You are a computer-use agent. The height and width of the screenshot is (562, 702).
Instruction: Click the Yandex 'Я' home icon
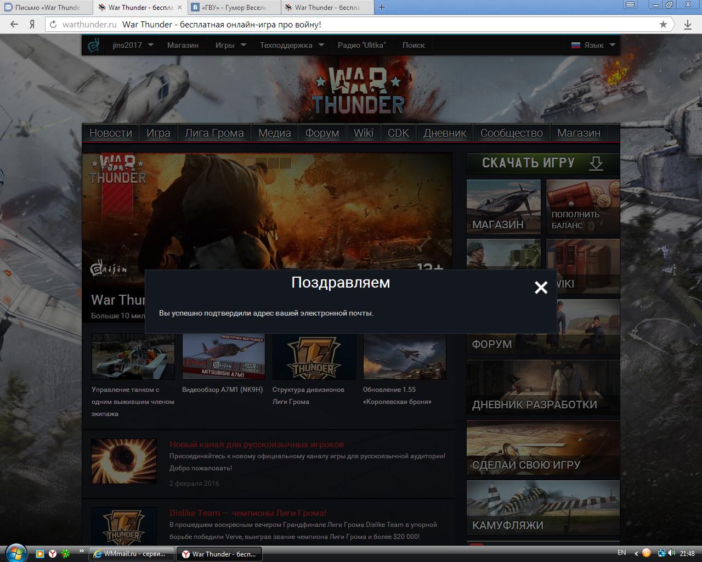pyautogui.click(x=32, y=24)
